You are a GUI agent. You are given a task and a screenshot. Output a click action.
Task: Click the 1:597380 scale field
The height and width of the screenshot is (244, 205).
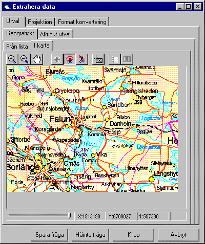pos(153,216)
